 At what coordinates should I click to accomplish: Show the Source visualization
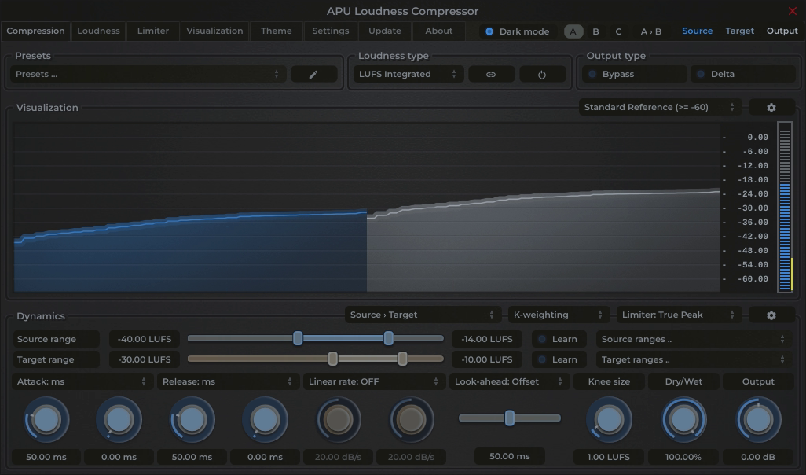pos(697,31)
